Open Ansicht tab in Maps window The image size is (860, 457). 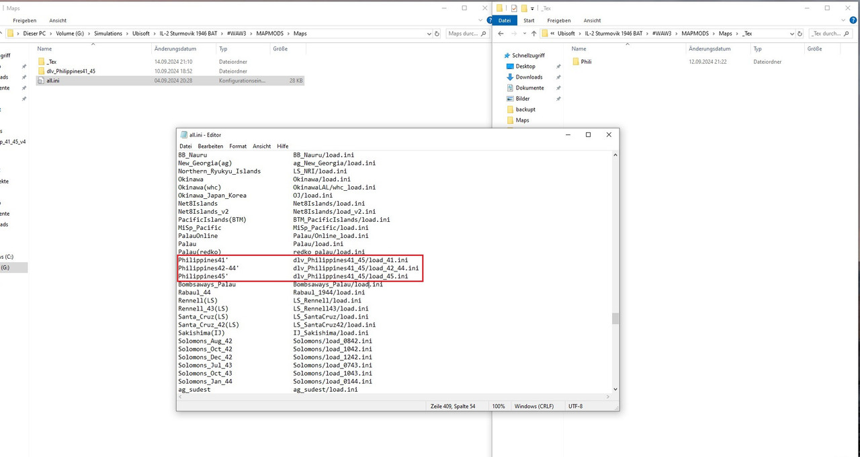pyautogui.click(x=58, y=20)
